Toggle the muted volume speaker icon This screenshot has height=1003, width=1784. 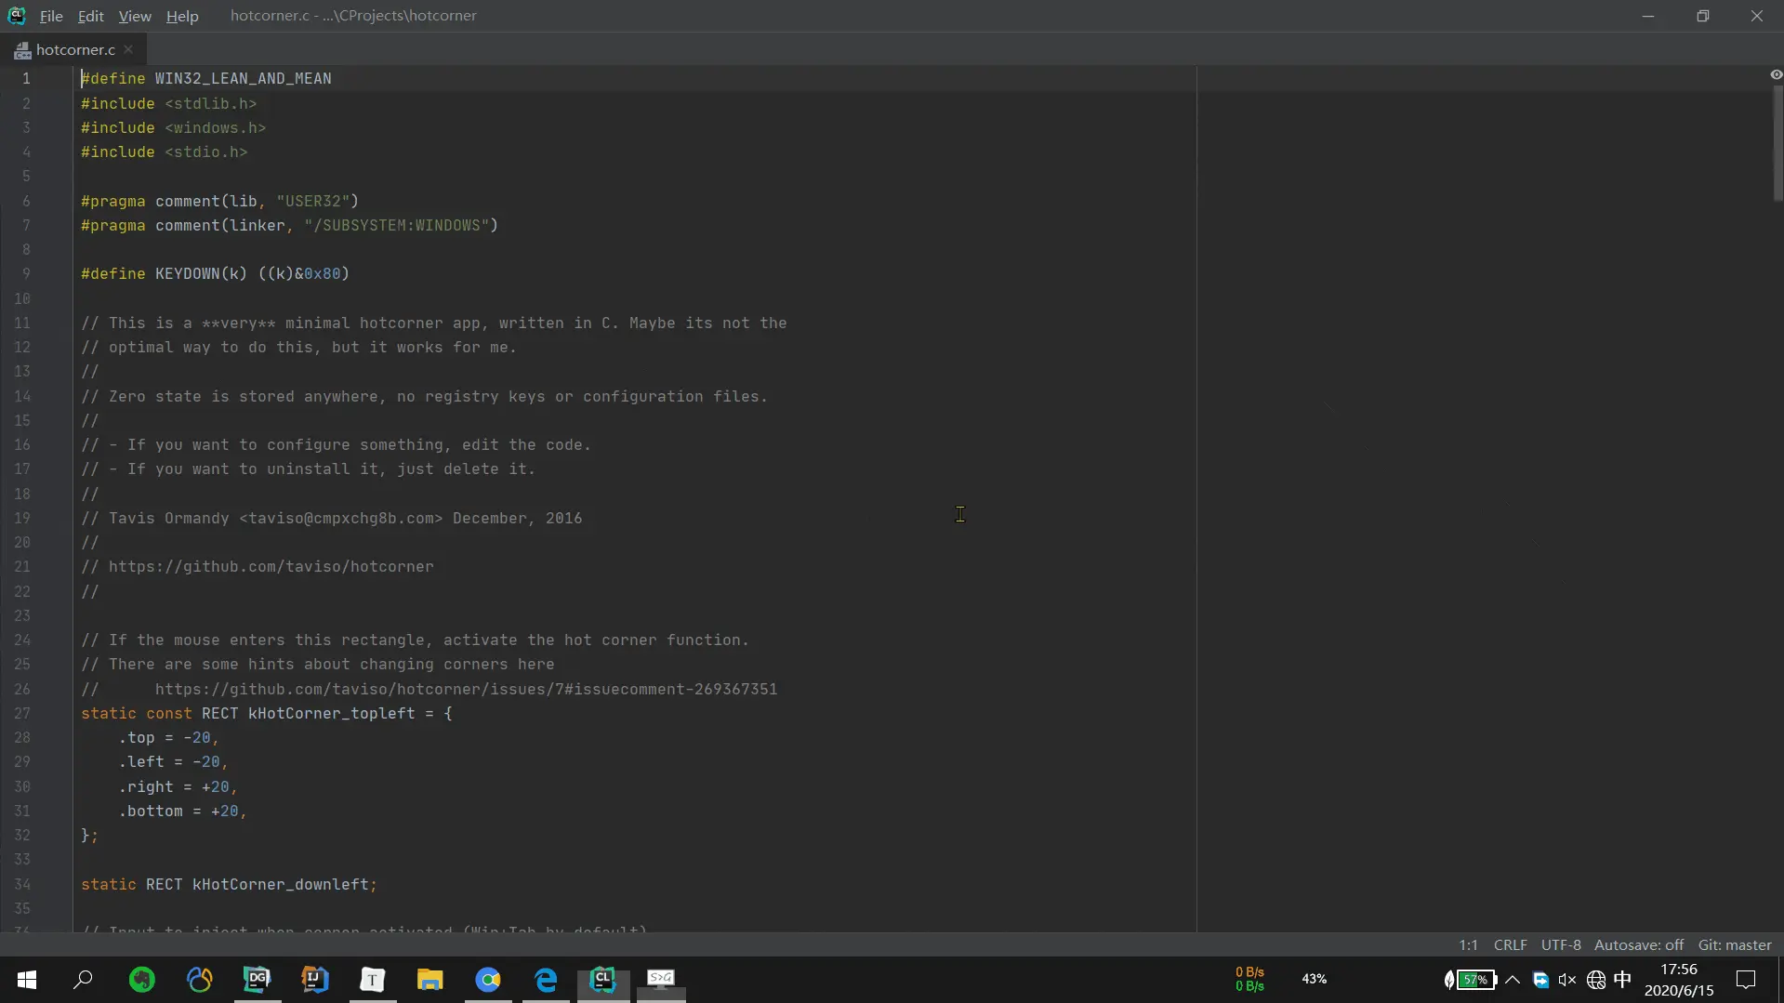pyautogui.click(x=1567, y=980)
